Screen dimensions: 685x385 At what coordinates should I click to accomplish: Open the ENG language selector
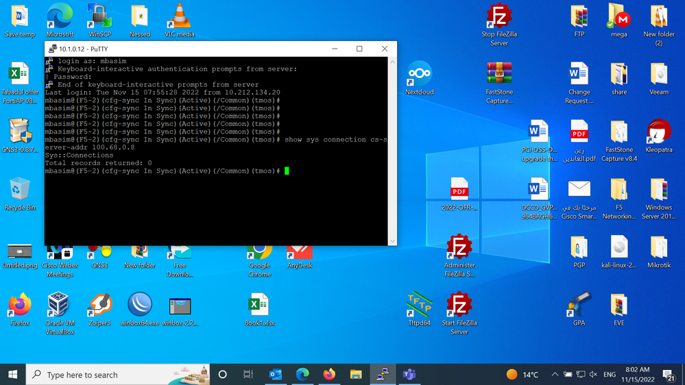coord(610,375)
